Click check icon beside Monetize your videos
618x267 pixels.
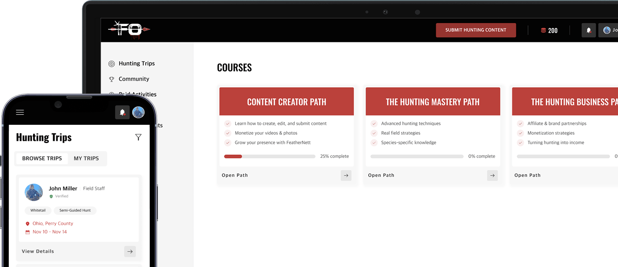point(227,133)
